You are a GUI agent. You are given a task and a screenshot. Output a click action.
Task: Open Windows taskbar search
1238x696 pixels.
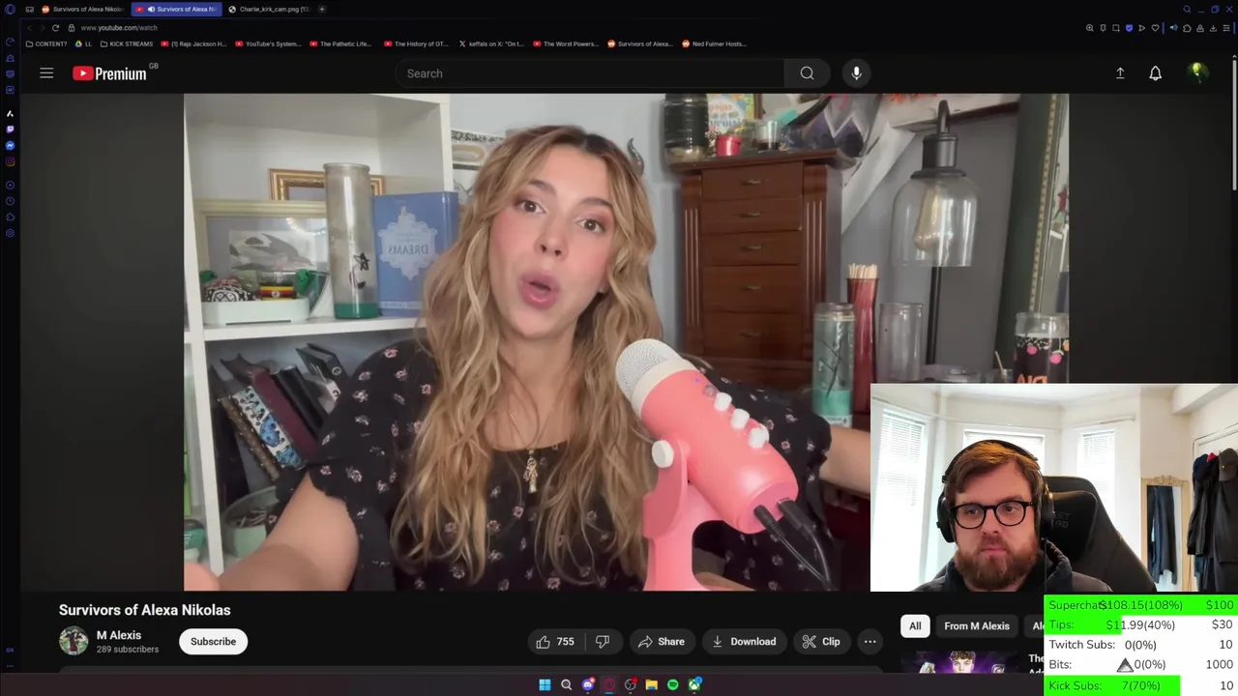pos(566,685)
